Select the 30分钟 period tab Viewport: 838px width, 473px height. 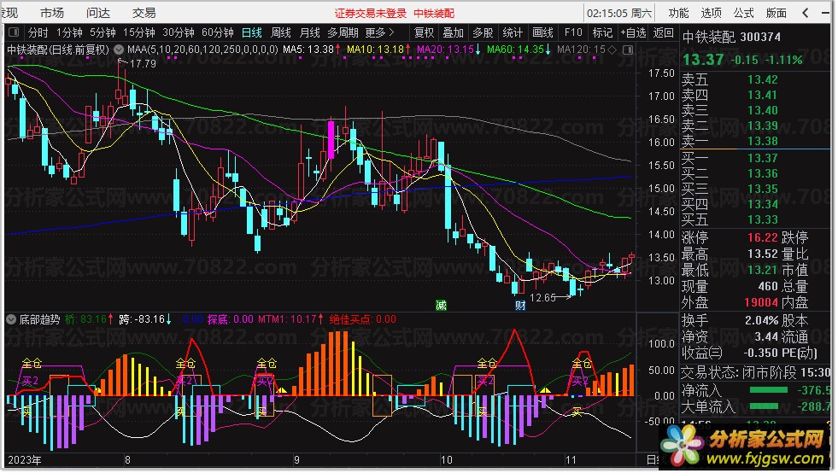(178, 32)
